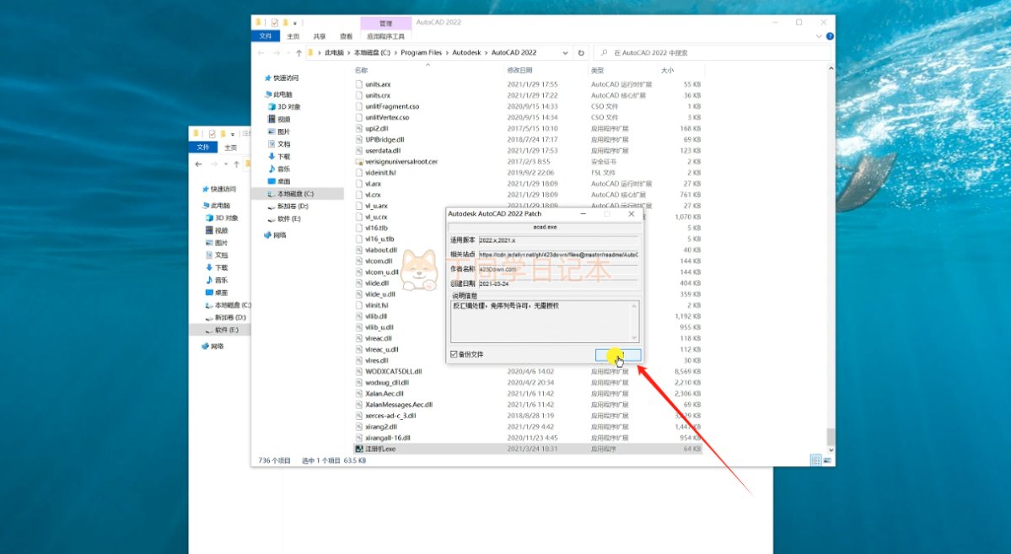Open 音乐 in the front window's navigation pane

coord(284,169)
